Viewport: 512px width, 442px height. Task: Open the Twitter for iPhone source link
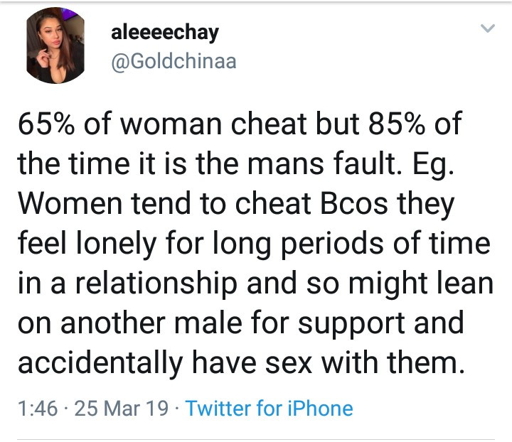(269, 409)
